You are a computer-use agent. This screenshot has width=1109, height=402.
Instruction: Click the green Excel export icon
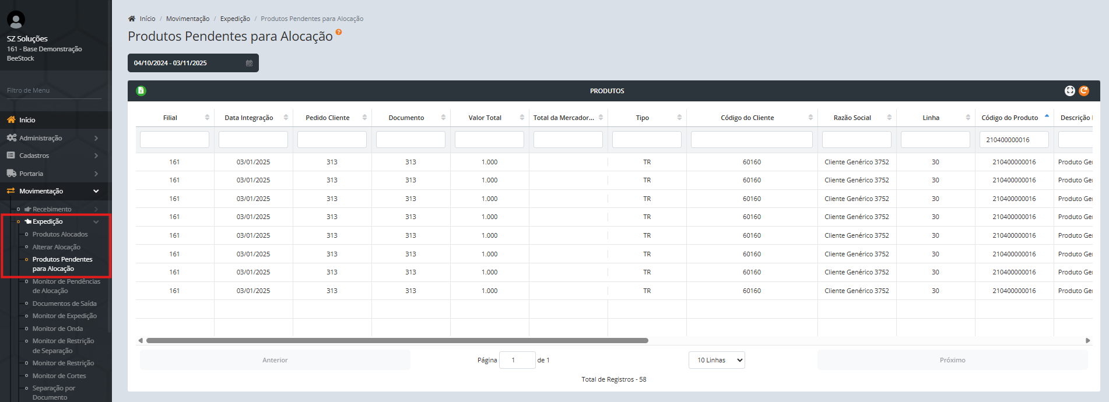coord(141,91)
